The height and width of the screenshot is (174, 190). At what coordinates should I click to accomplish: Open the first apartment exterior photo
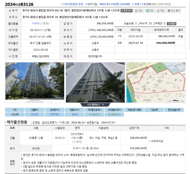click(35, 82)
